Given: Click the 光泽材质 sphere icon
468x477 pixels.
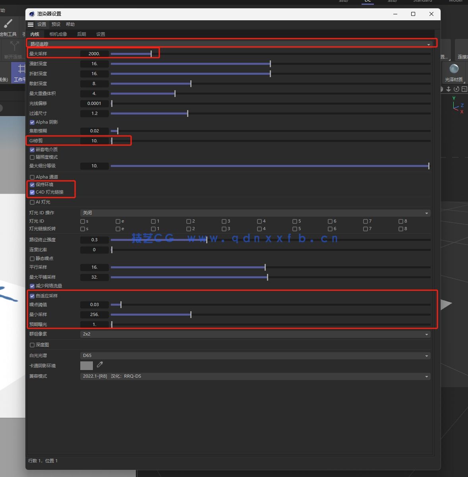Looking at the screenshot, I should 454,69.
